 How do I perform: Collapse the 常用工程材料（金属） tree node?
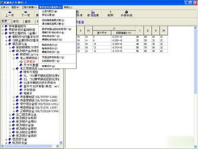(3, 33)
